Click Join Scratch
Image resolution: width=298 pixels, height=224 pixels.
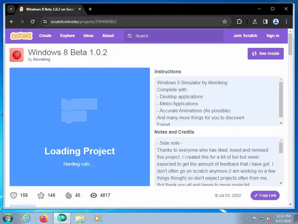click(245, 36)
